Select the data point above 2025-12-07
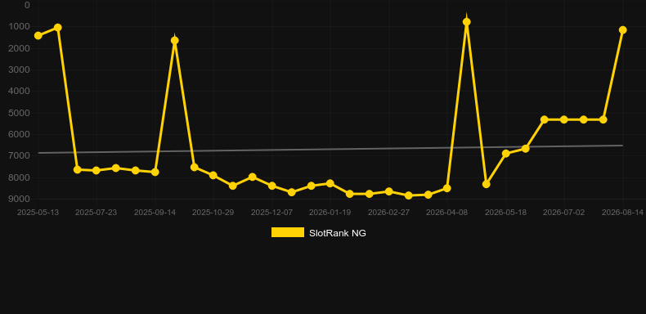This screenshot has height=314, width=646. [272, 186]
